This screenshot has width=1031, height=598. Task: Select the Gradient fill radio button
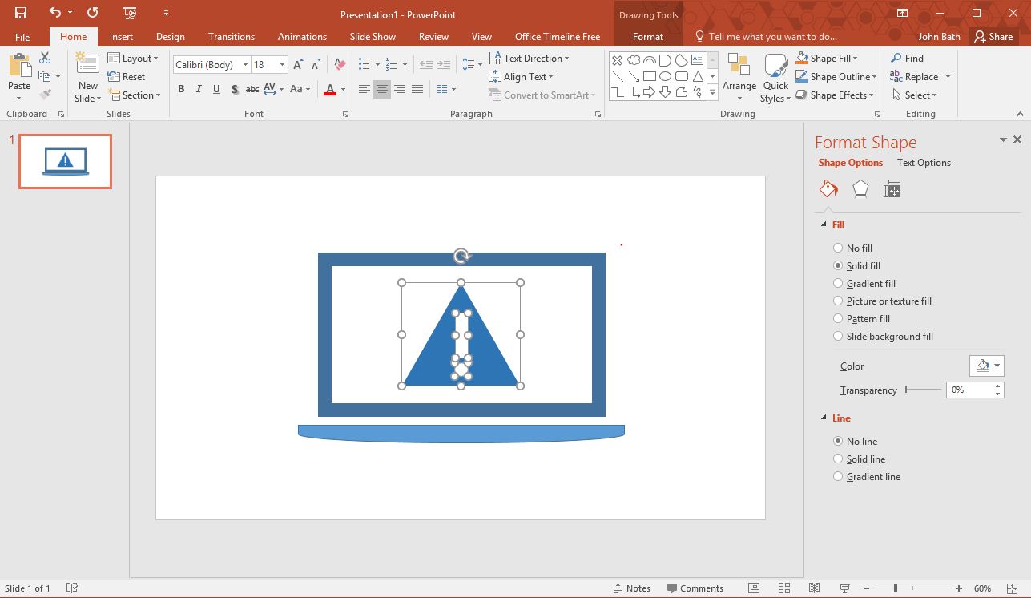839,283
